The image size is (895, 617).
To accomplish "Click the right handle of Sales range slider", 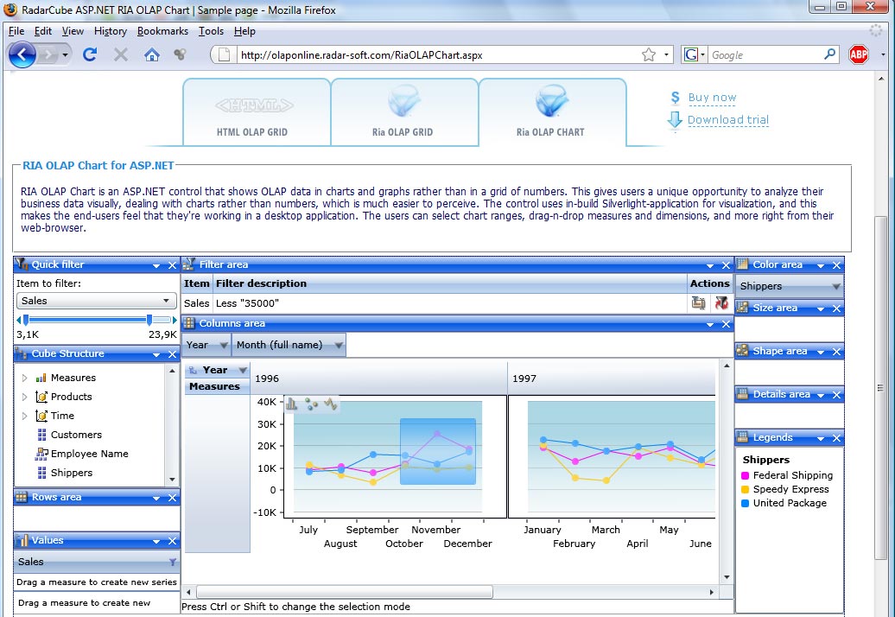I will 149,320.
